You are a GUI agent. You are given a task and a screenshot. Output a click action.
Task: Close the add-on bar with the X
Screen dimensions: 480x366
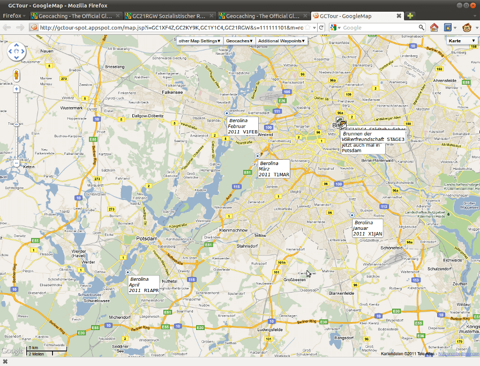5,362
